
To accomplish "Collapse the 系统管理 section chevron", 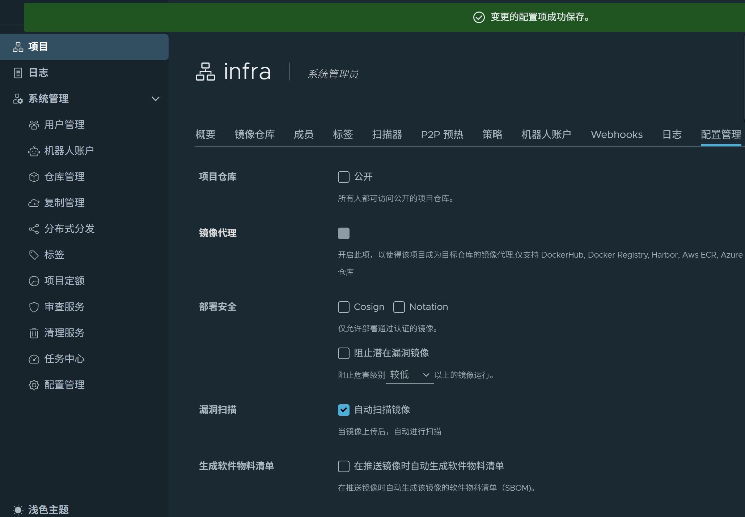I will point(156,99).
